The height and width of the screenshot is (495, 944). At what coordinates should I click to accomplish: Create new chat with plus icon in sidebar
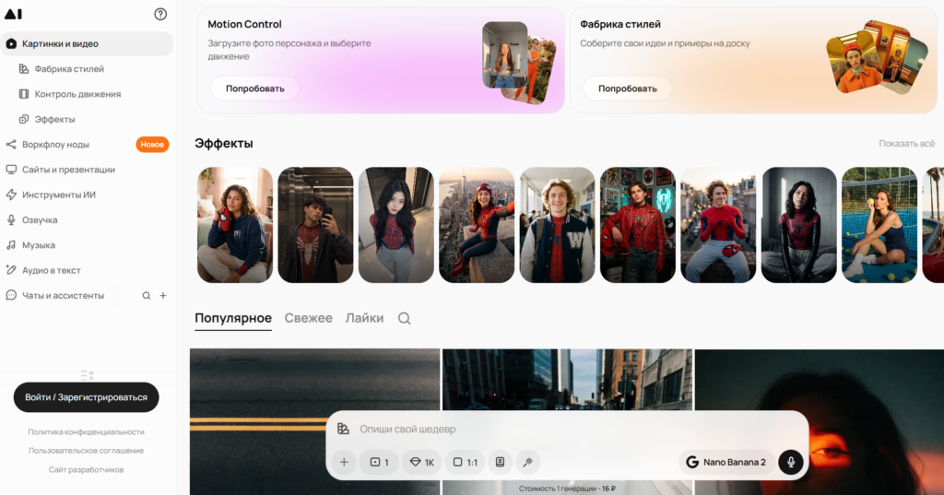pos(162,296)
